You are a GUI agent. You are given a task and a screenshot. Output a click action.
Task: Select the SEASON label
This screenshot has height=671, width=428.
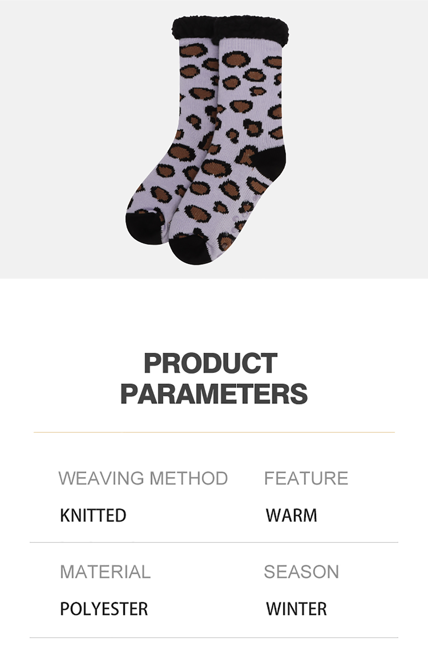click(x=301, y=572)
